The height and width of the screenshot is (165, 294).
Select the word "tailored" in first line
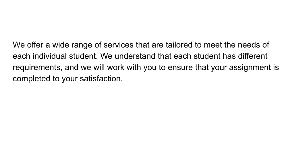(179, 45)
